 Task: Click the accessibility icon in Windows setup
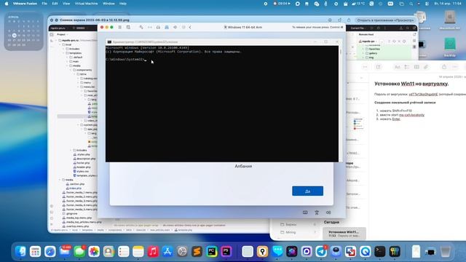click(317, 213)
